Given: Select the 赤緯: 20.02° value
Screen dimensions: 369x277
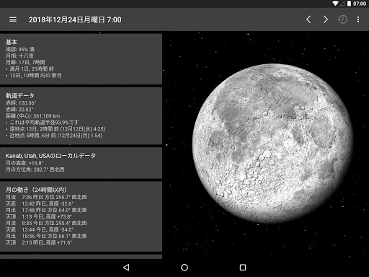Looking at the screenshot, I should (19, 110).
